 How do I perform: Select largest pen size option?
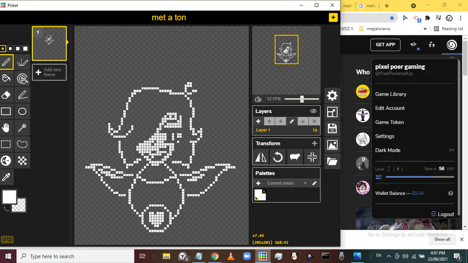click(25, 49)
